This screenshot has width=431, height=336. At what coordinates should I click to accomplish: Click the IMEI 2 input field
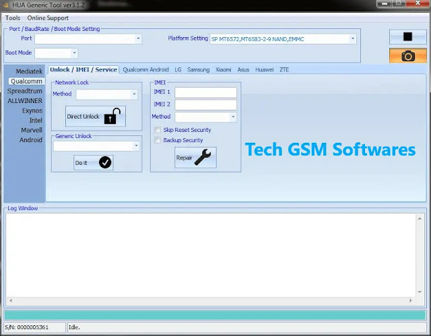coord(205,104)
